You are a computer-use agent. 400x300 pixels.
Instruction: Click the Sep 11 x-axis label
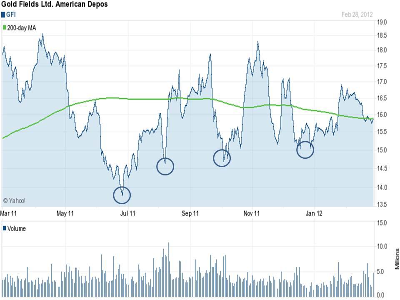coord(190,213)
